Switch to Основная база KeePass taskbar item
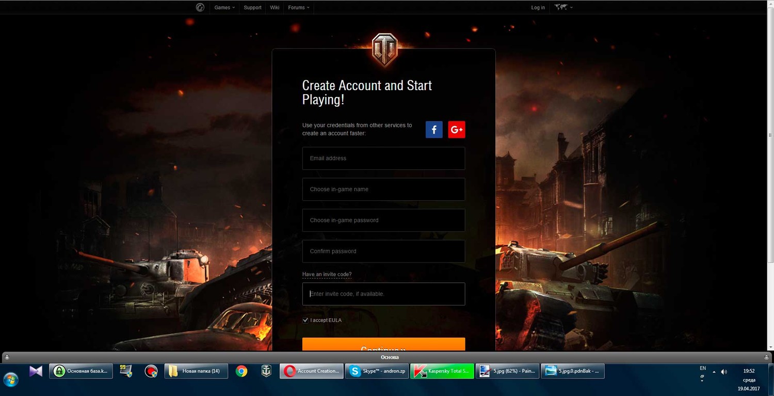Screen dimensions: 774x396 coord(81,371)
